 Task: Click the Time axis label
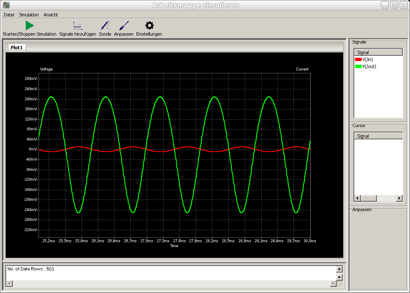pos(174,246)
